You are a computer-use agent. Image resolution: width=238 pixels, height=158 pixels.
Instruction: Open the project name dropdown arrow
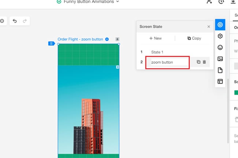click(x=118, y=1)
